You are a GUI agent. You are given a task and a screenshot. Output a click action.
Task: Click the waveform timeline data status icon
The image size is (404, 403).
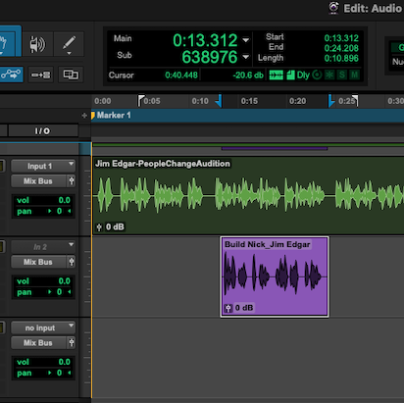click(277, 75)
